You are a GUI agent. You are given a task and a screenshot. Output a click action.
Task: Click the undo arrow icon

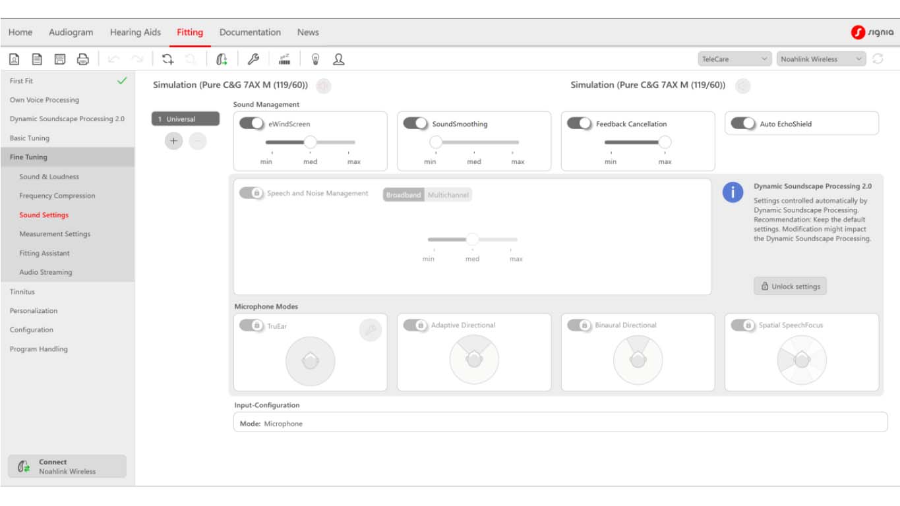click(x=114, y=59)
